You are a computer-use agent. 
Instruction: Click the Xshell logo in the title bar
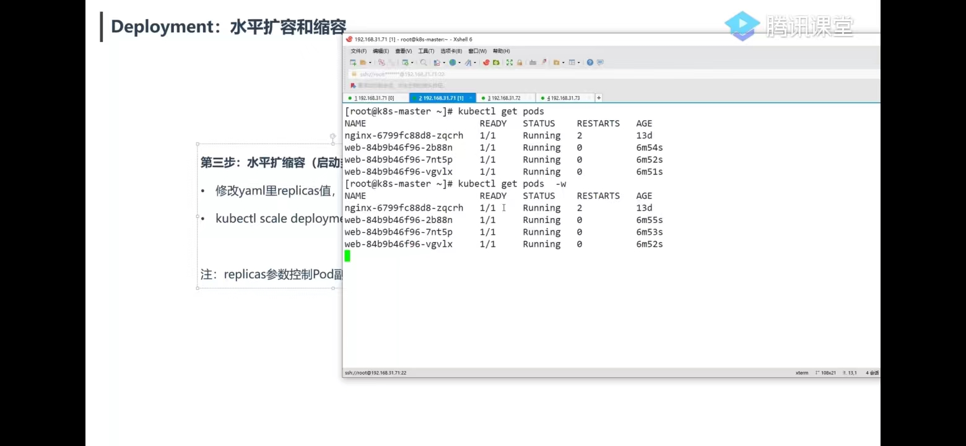pos(349,39)
